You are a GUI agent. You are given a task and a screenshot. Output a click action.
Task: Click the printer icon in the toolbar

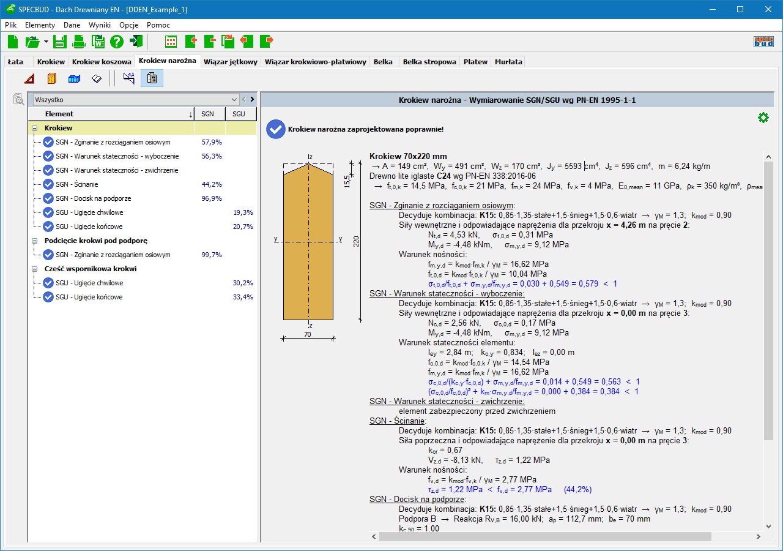click(x=79, y=42)
